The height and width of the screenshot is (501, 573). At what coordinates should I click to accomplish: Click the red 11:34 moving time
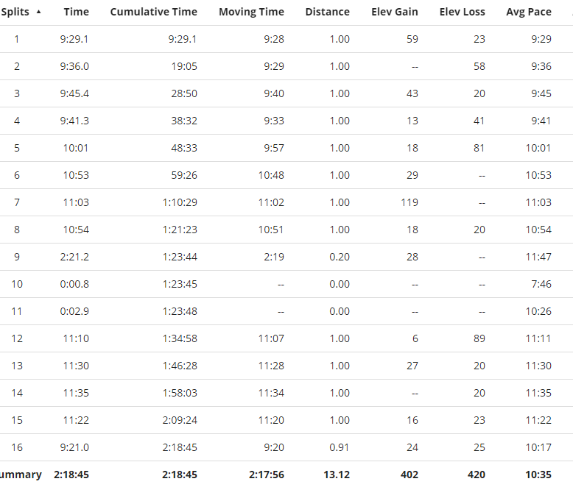[x=271, y=393]
